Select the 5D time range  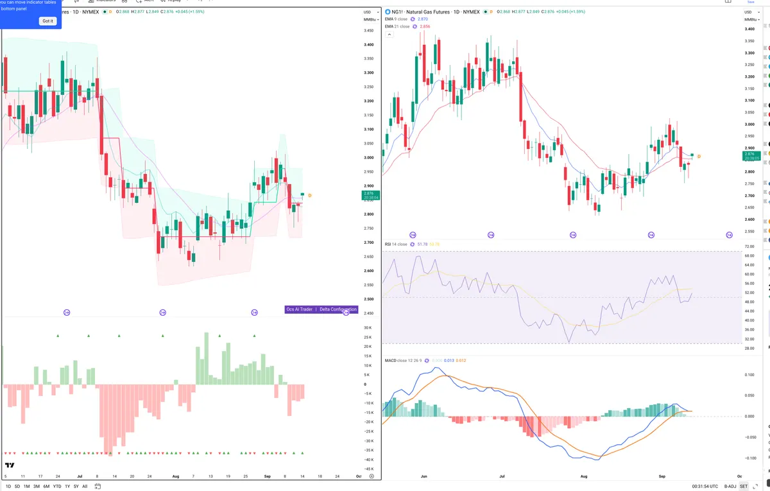[17, 487]
